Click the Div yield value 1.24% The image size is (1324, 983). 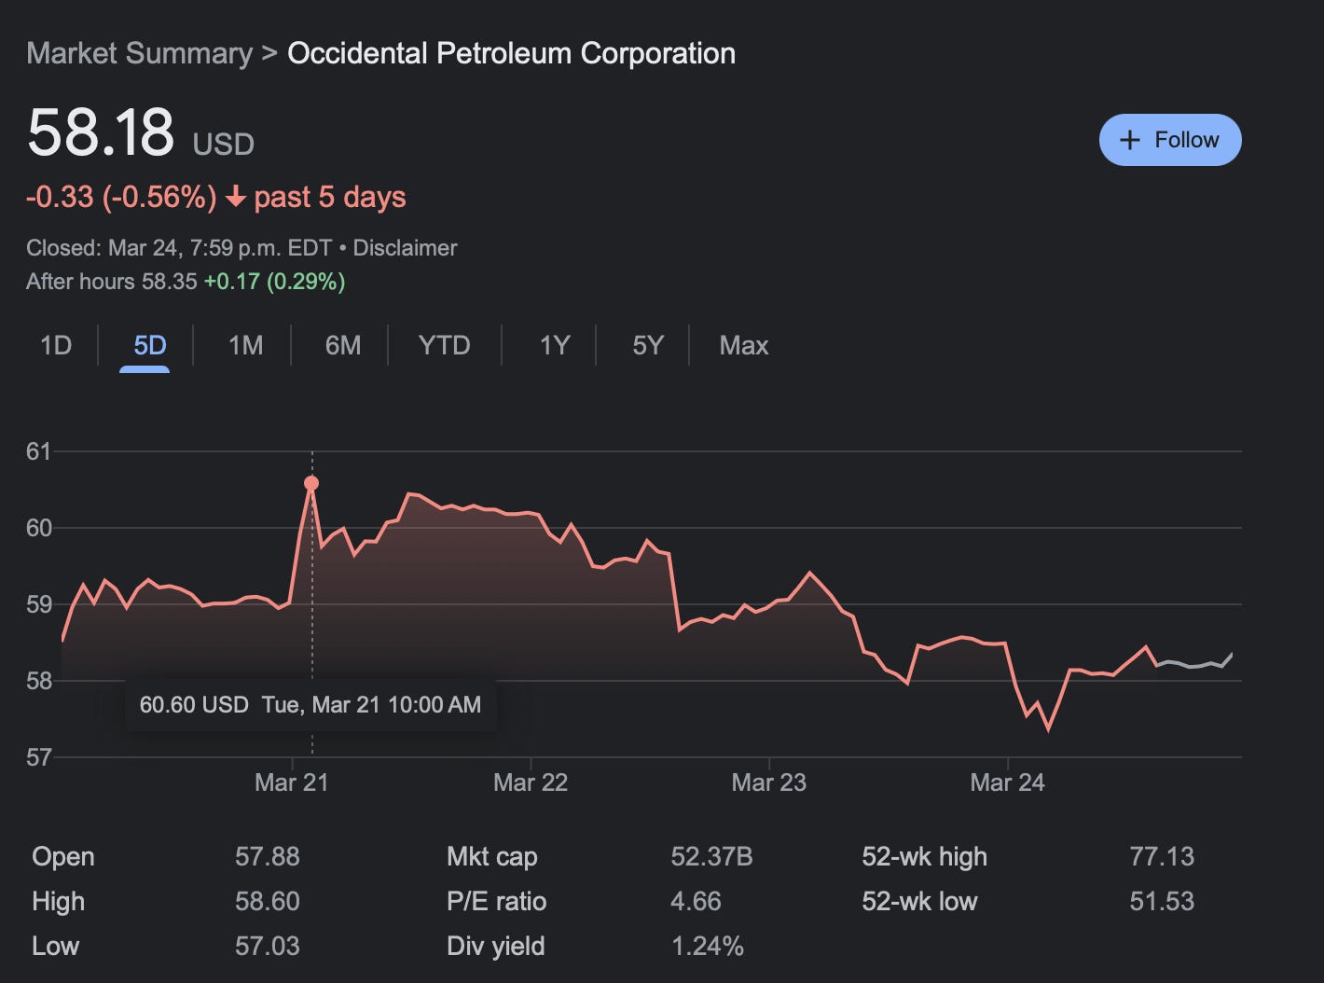tap(708, 946)
